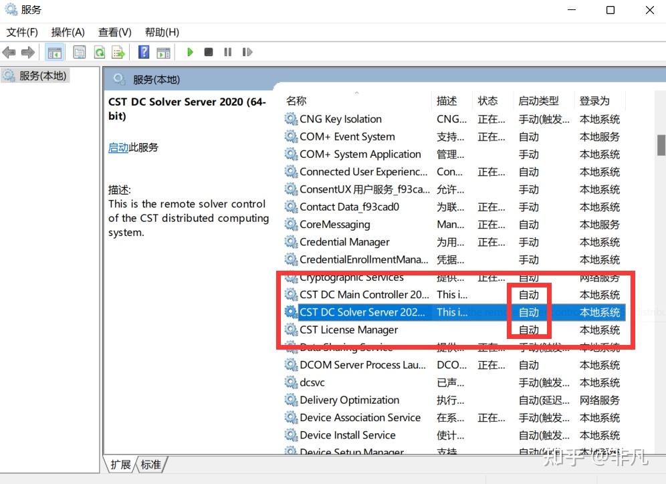Image resolution: width=666 pixels, height=484 pixels.
Task: Click the Back navigation arrow
Action: tap(9, 52)
